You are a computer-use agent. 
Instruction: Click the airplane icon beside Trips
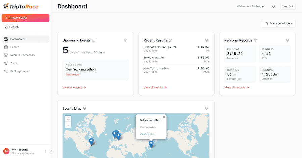coord(6,63)
